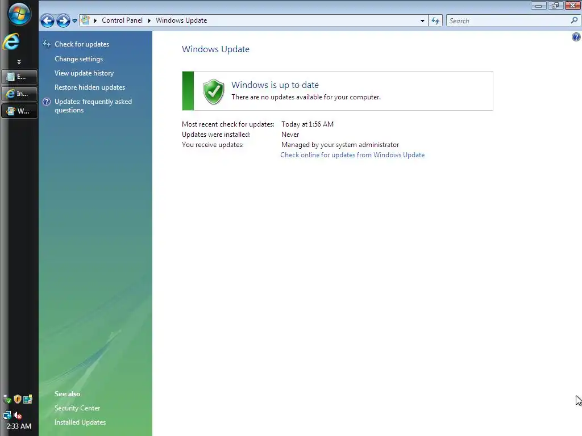Click the 'Windows Update' page title
582x436 pixels.
click(215, 49)
